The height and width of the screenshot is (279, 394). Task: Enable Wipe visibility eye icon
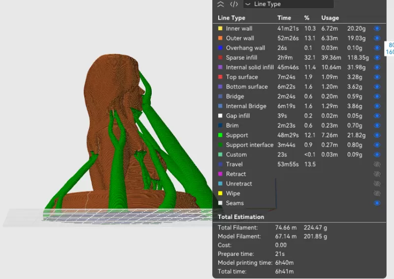[x=377, y=193]
